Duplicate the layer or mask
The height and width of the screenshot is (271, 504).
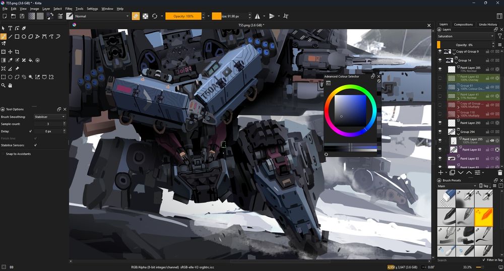452,173
